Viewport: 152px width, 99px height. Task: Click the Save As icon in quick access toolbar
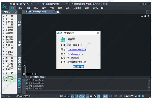[x=21, y=4]
